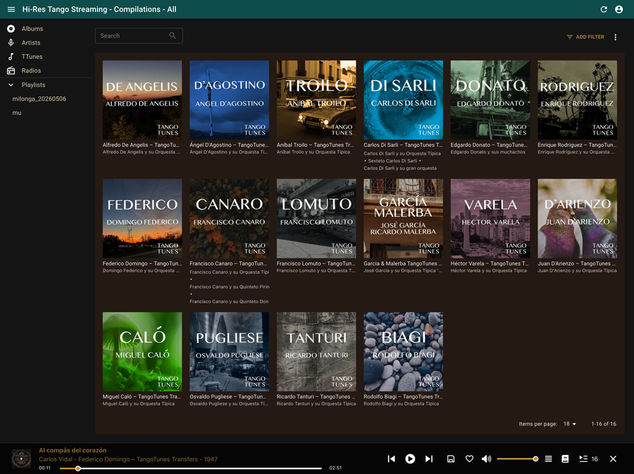Open the Troilo album cover

[316, 100]
